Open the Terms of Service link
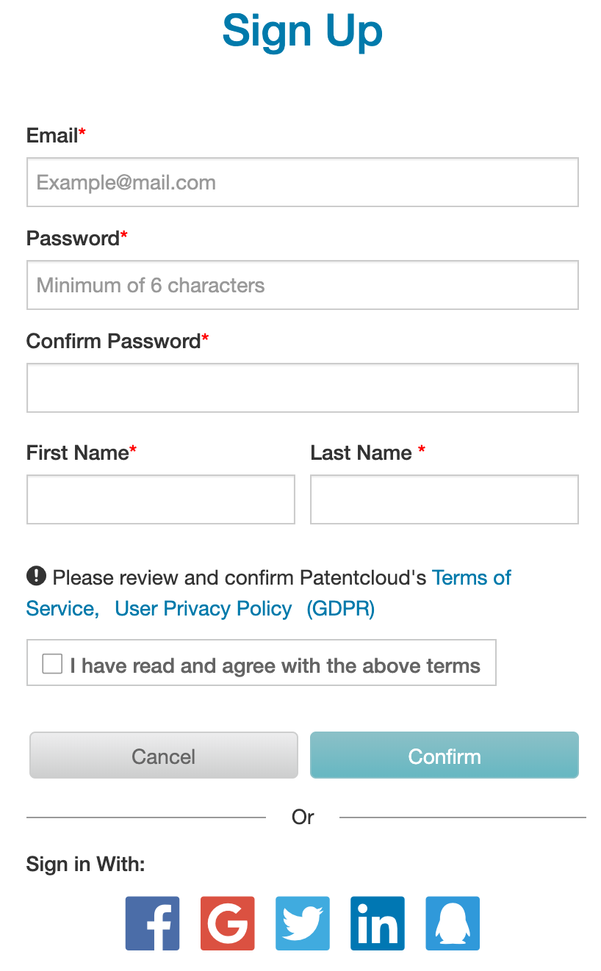The height and width of the screenshot is (971, 601). click(472, 578)
